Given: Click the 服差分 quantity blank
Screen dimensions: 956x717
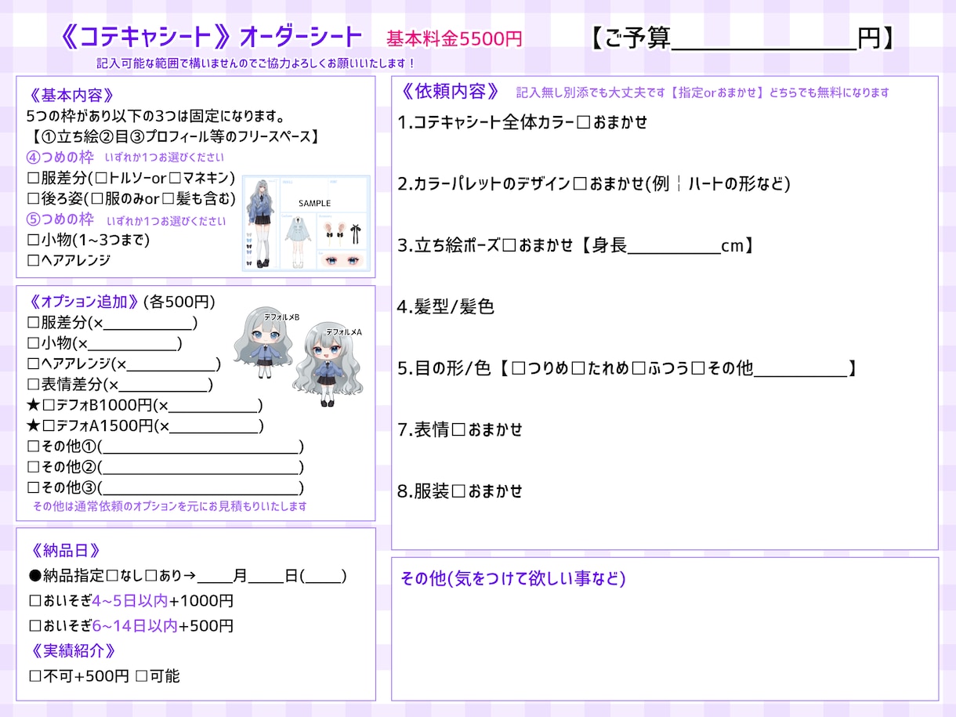Looking at the screenshot, I should pyautogui.click(x=148, y=323).
